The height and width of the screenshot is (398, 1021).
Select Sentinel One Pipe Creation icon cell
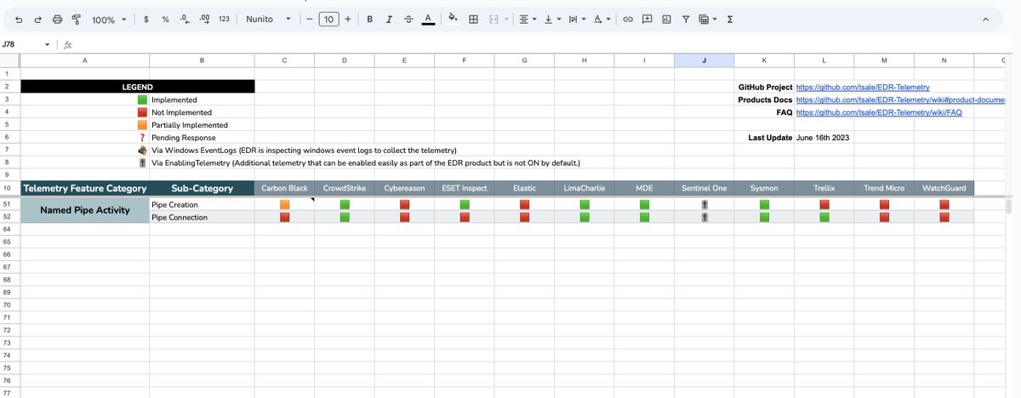pos(704,205)
